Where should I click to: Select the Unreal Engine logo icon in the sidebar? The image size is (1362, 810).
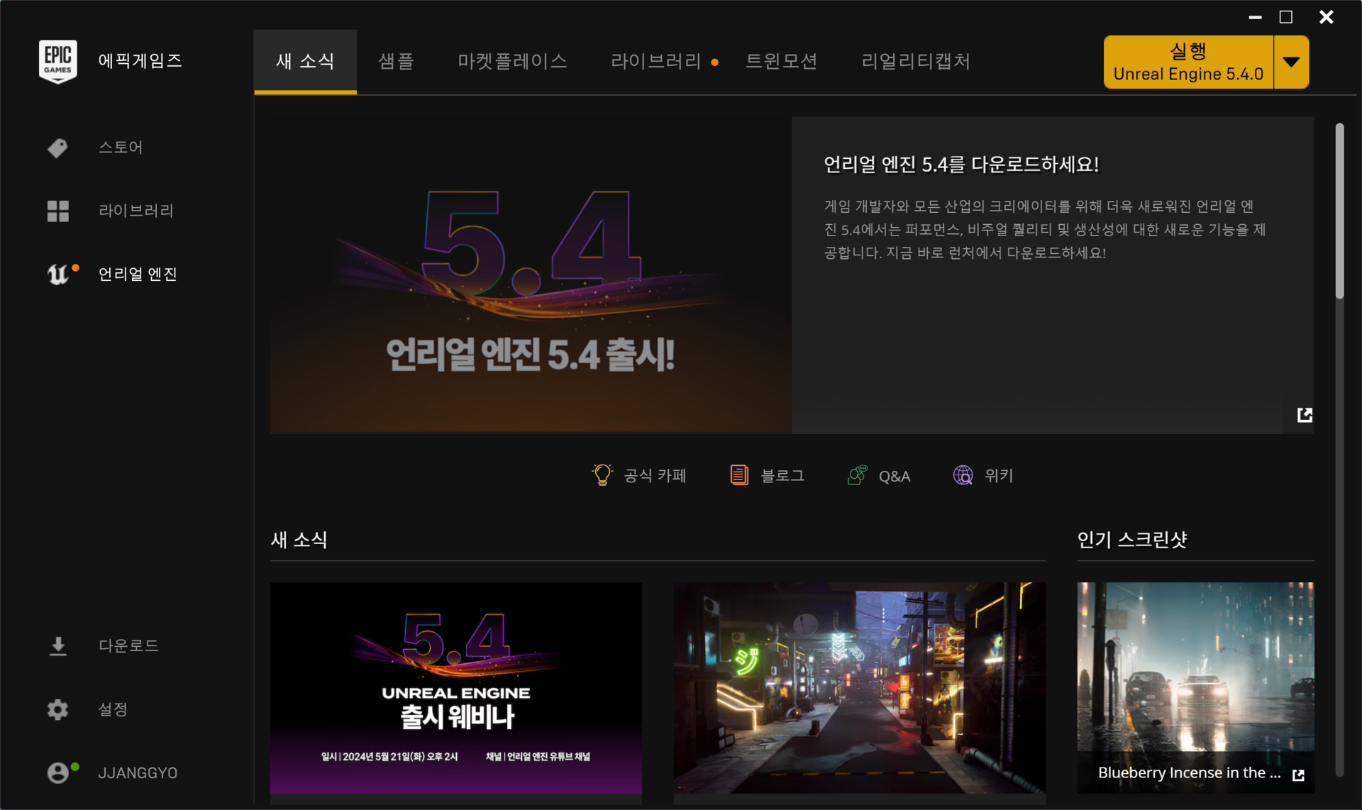(57, 274)
